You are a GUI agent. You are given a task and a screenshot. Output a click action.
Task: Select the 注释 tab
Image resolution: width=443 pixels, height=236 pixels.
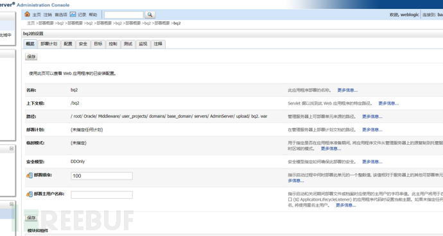click(x=158, y=44)
